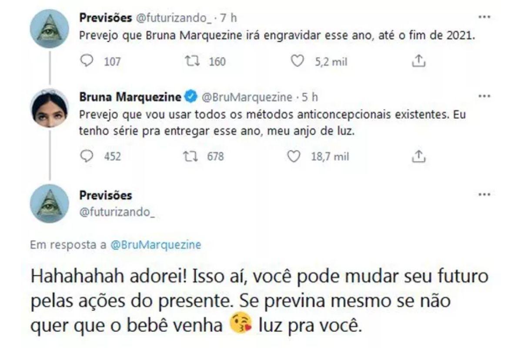The width and height of the screenshot is (522, 348).
Task: Like the first tweet with 5,2 mil
Action: 297,62
